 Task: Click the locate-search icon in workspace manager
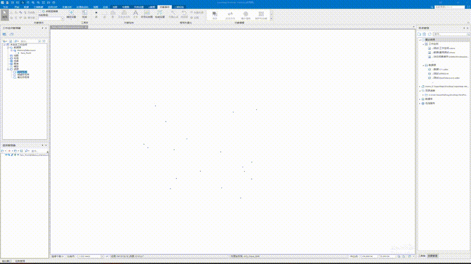pos(16,41)
